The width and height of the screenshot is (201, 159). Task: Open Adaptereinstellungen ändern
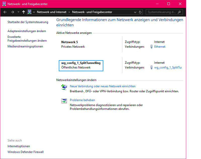[x=27, y=31]
